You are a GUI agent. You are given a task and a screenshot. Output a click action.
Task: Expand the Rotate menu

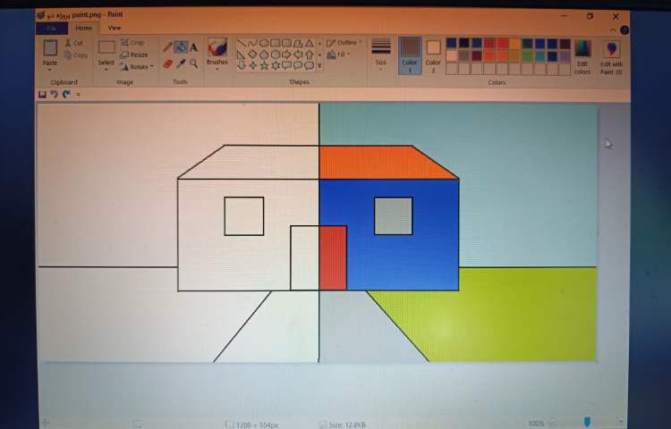click(x=137, y=67)
